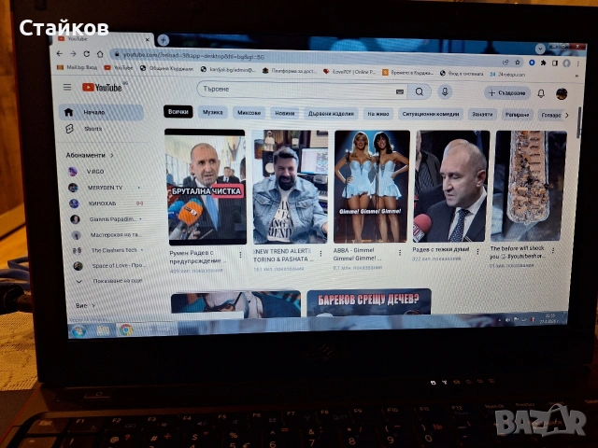This screenshot has height=448, width=598.
Task: Open the notifications bell
Action: click(x=541, y=93)
